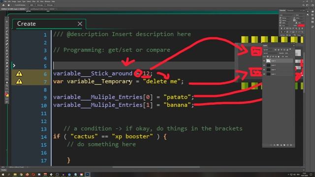The image size is (315, 177).
Task: Click the create new layer icon
Action: point(287,145)
